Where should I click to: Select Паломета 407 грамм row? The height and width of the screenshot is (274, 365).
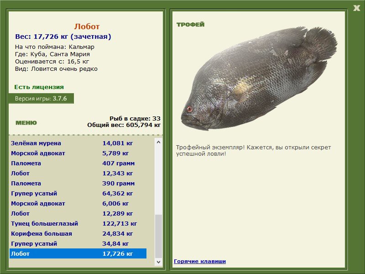78,163
